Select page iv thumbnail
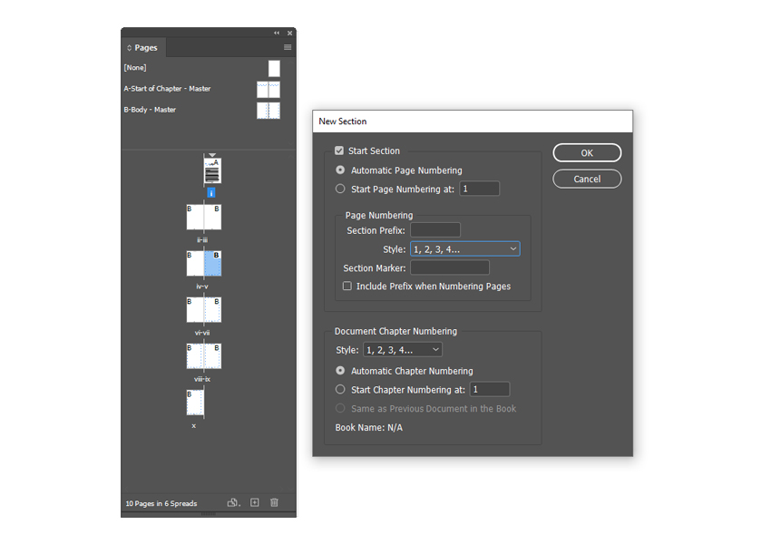This screenshot has width=771, height=544. pyautogui.click(x=195, y=264)
